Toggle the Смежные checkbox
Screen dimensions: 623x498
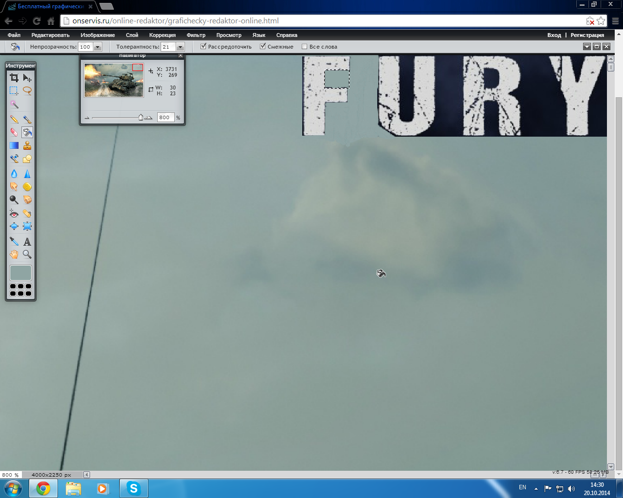263,47
